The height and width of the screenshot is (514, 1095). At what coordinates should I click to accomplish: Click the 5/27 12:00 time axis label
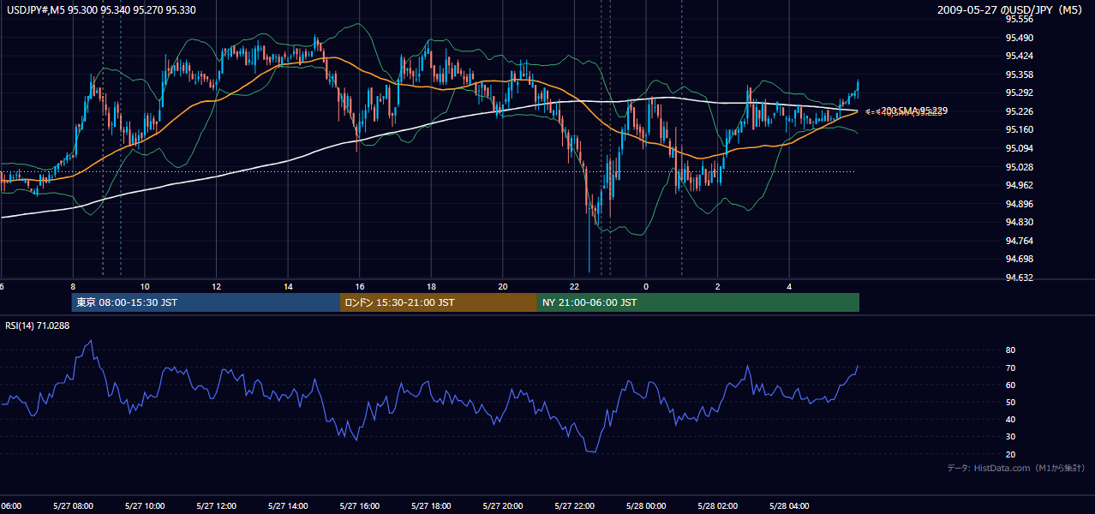[216, 506]
